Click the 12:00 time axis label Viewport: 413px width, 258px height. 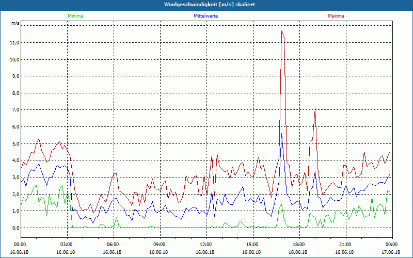[206, 245]
